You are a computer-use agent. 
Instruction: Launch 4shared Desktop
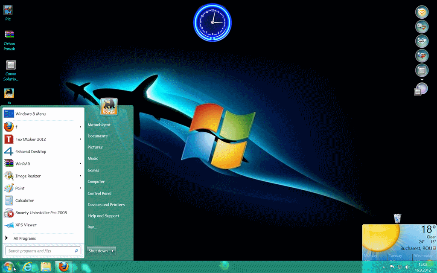click(x=44, y=151)
